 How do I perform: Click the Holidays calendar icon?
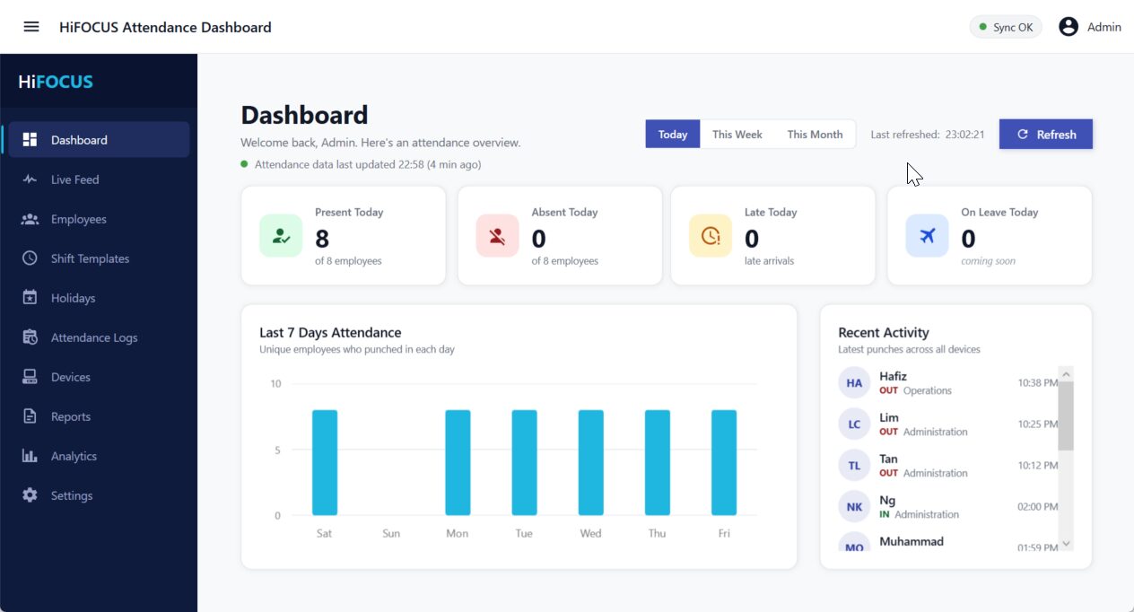(30, 298)
